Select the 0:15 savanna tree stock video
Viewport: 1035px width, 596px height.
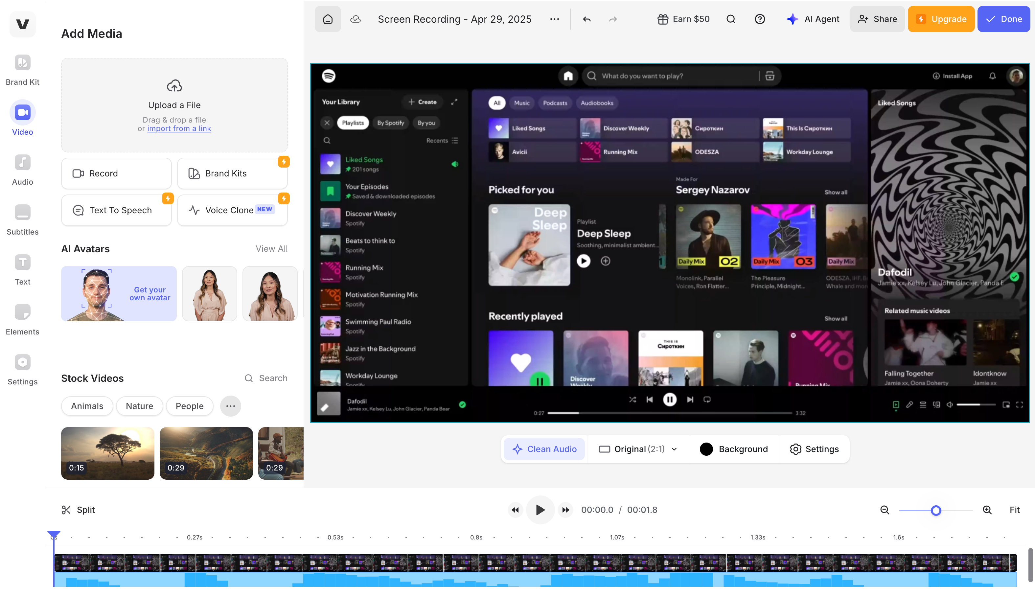108,453
